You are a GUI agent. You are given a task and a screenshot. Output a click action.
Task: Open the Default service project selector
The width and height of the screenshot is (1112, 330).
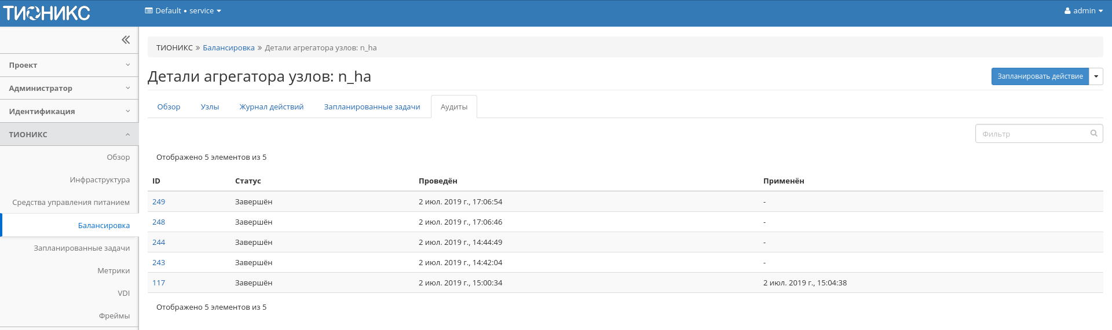(x=183, y=11)
